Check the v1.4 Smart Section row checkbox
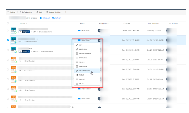 [x=8, y=59]
